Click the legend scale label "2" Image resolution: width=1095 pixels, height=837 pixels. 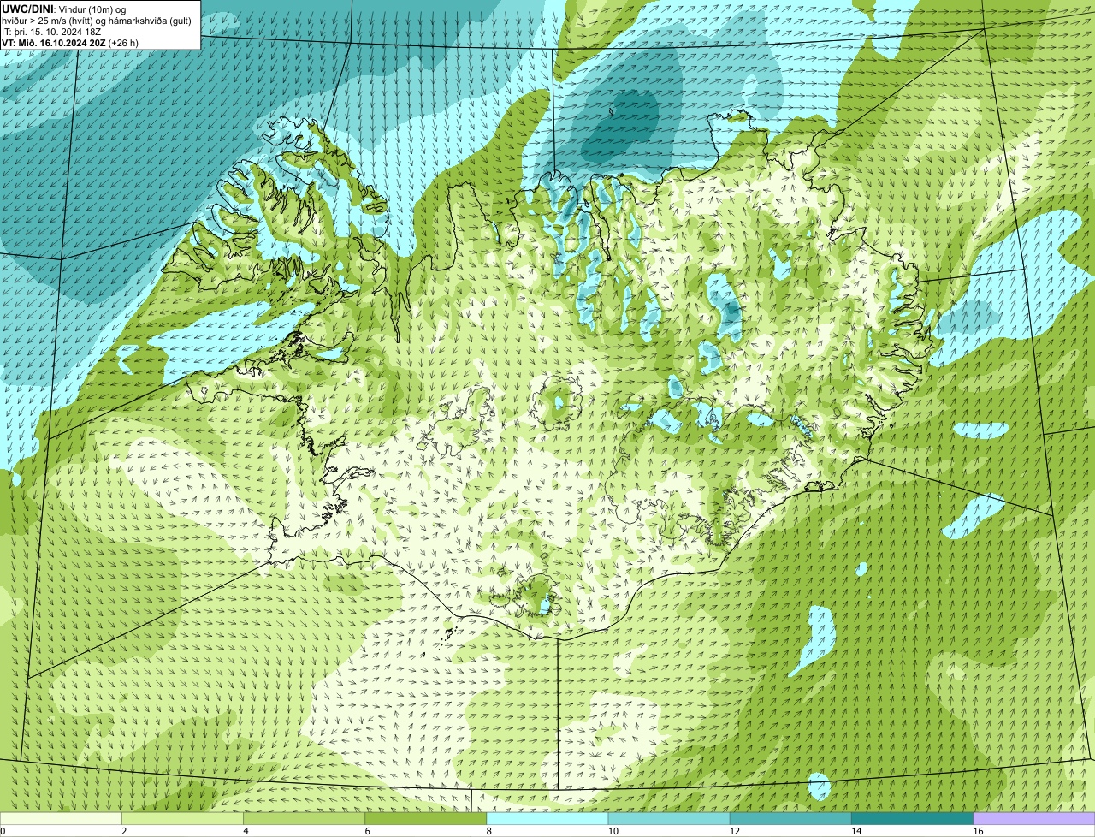124,831
